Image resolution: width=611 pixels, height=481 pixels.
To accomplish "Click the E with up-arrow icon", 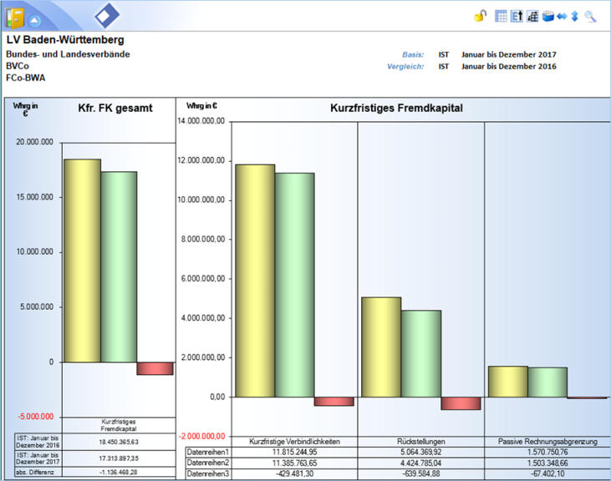I will tap(517, 16).
